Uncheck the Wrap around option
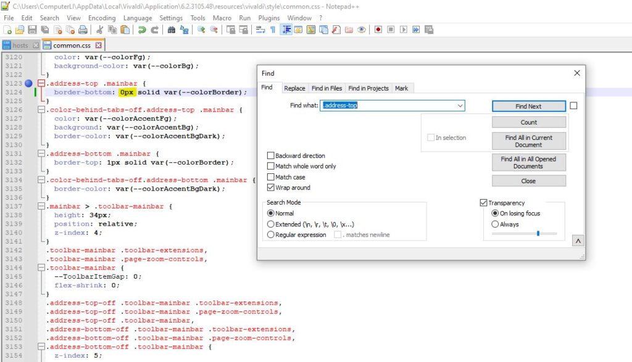The width and height of the screenshot is (632, 362). [271, 187]
